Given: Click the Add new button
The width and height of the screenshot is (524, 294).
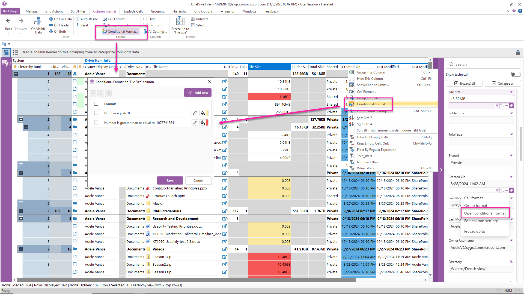Looking at the screenshot, I should tap(198, 93).
